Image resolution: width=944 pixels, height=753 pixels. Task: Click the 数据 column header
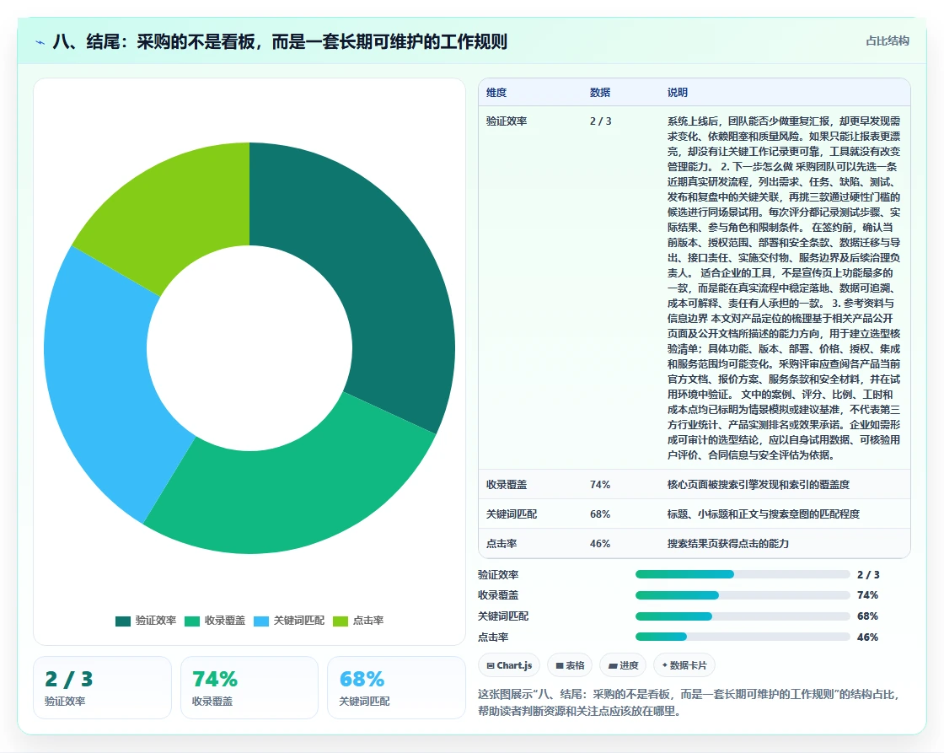click(600, 93)
